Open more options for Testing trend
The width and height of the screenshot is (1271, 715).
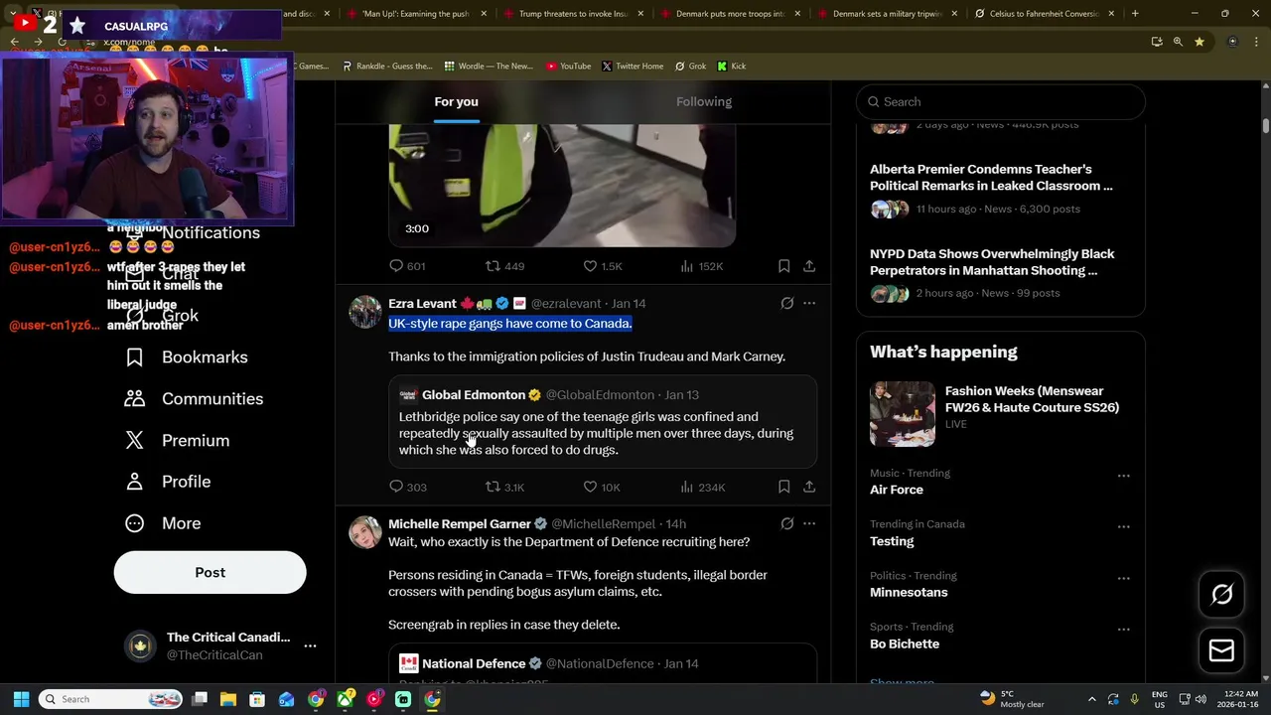coord(1123,527)
